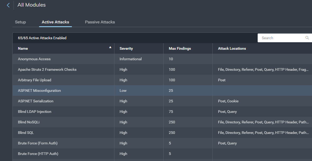
Task: Select Brute Force (Form Auth) row
Action: (x=38, y=143)
